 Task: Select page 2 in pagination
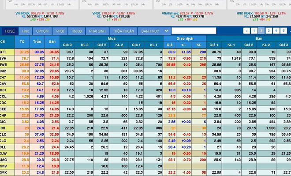click(x=261, y=31)
